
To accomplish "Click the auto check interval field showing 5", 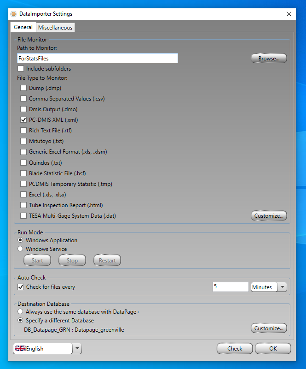I will [231, 287].
